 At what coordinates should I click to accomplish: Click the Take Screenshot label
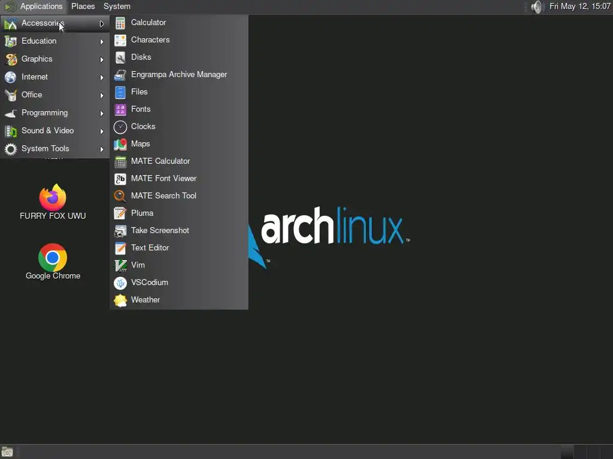[x=160, y=230]
